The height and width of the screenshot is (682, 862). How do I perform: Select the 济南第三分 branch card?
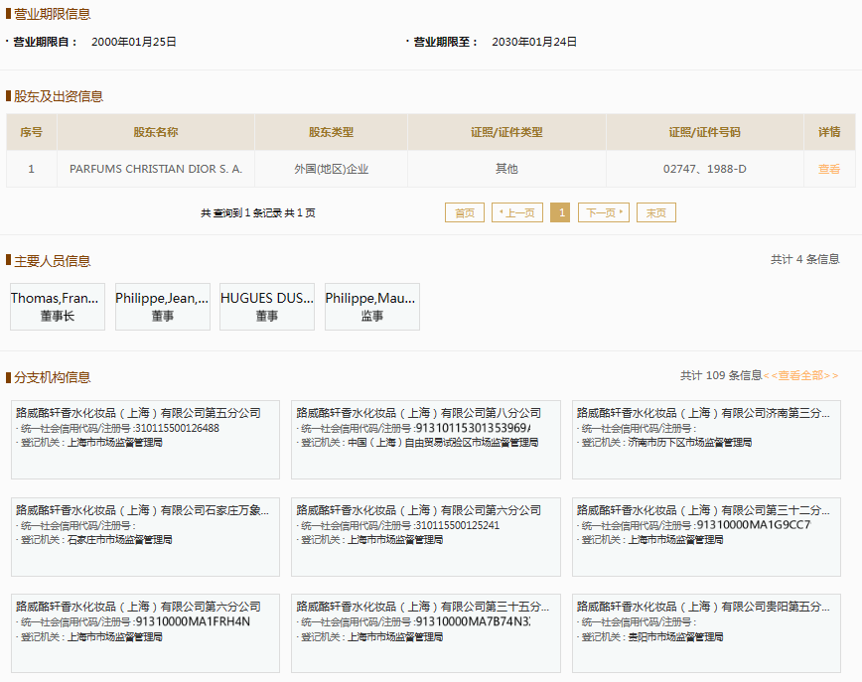pos(705,439)
